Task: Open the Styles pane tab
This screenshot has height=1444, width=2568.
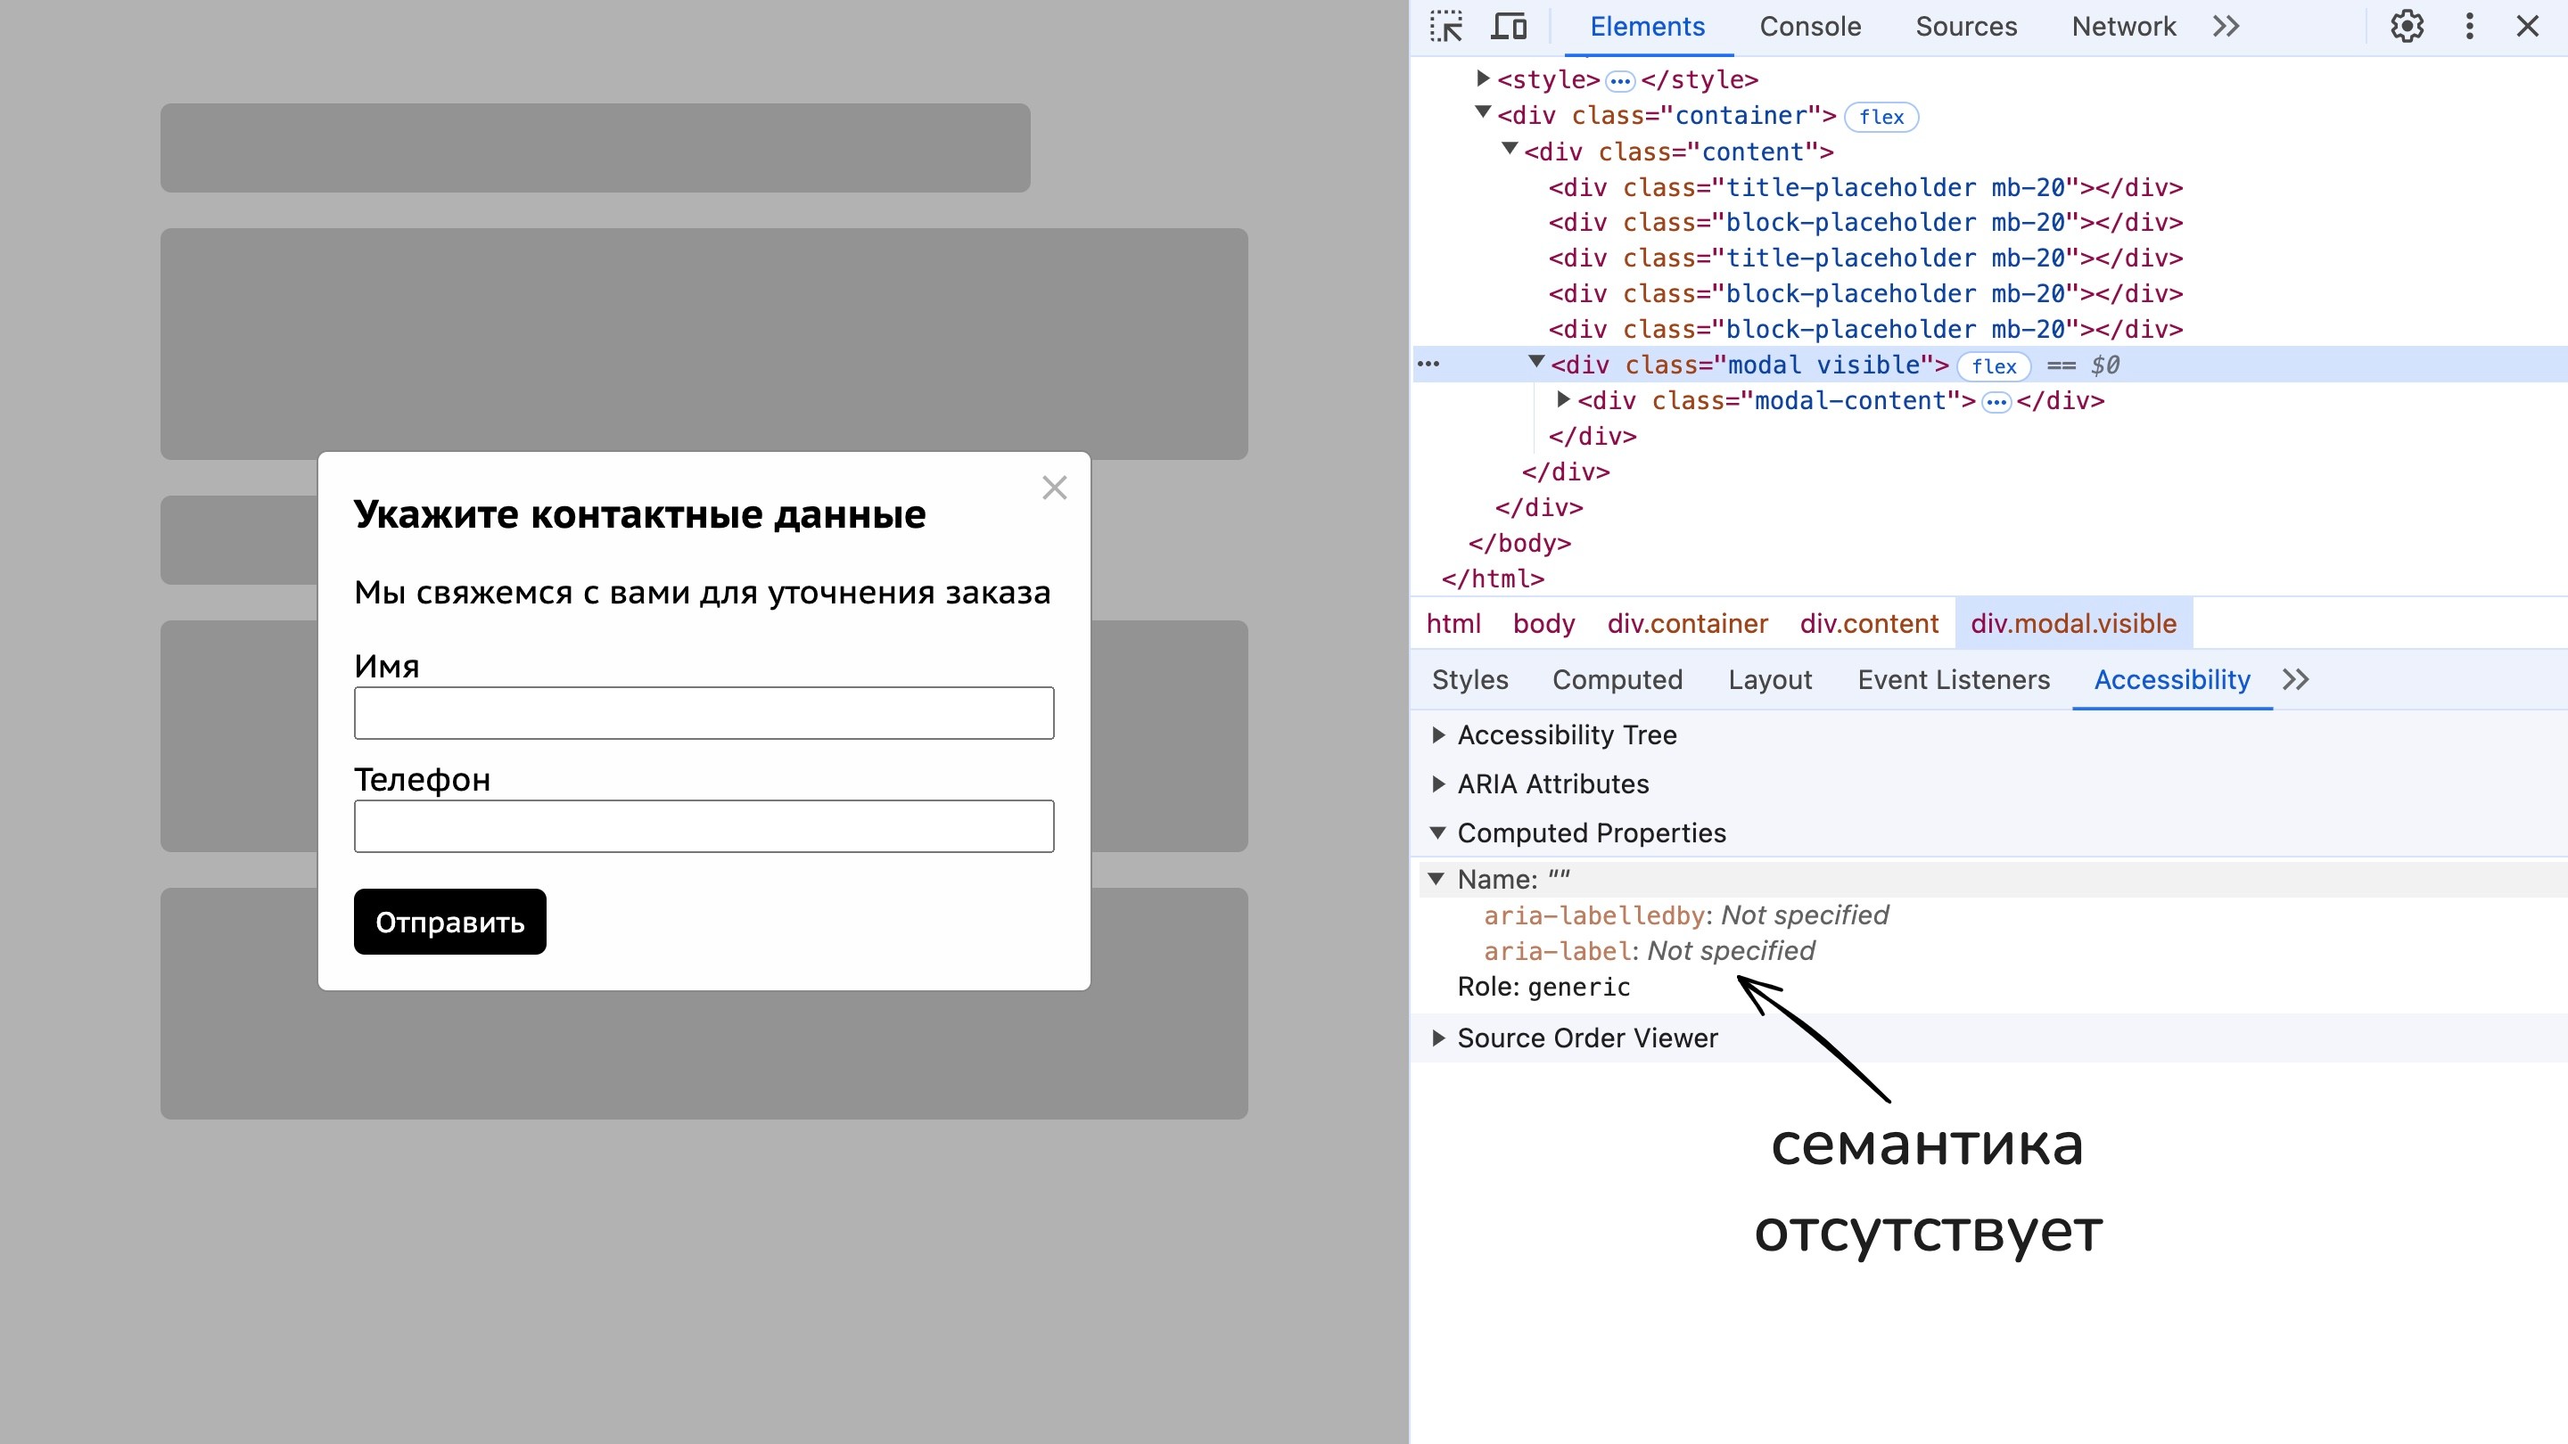Action: (x=1469, y=679)
